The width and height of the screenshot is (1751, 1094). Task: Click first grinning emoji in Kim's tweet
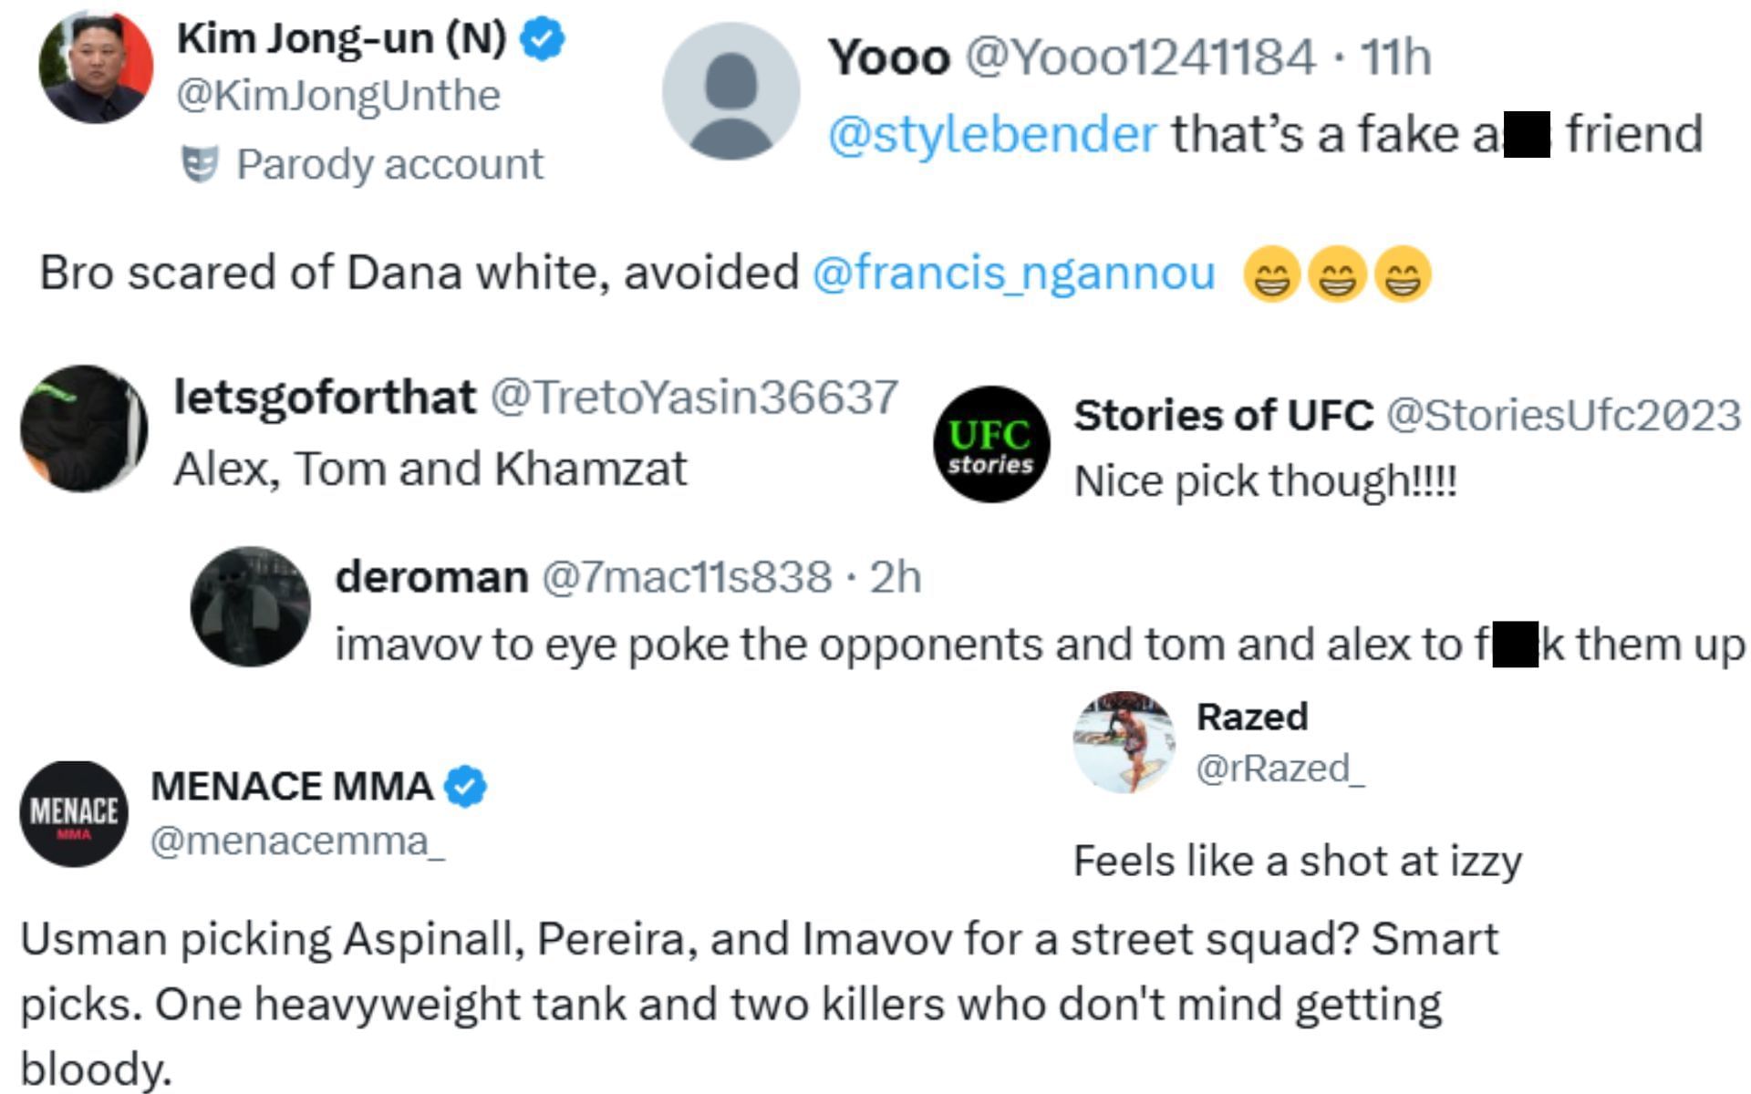1272,274
